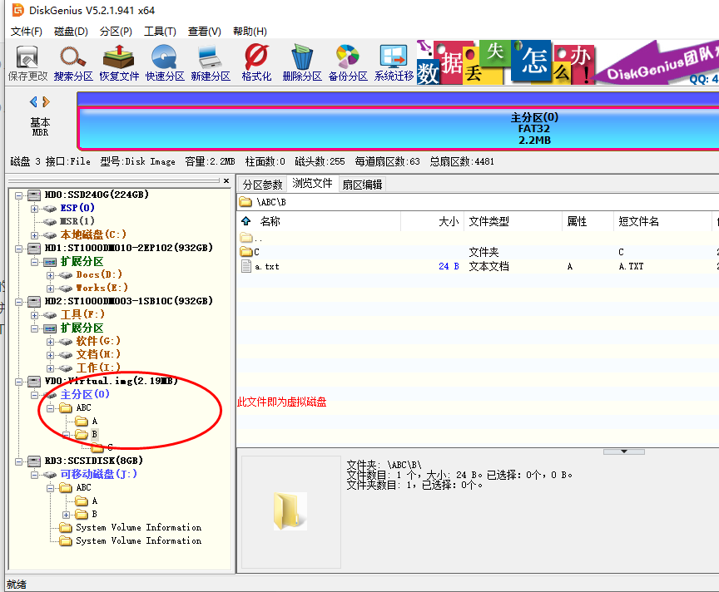Viewport: 719px width, 592px height.
Task: Click the 删除分区 delete partition icon
Action: [x=302, y=63]
